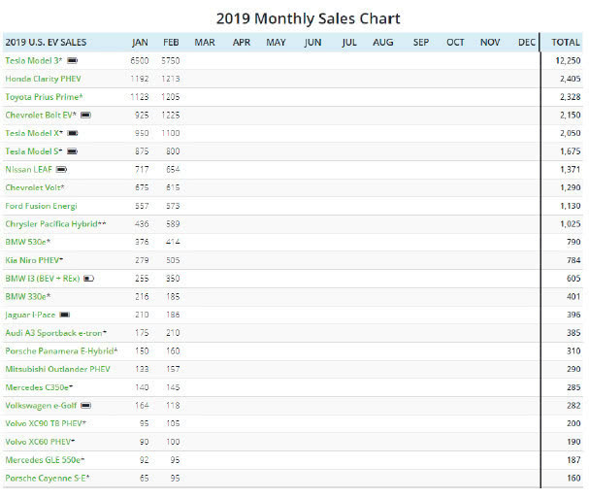Viewport: 589px width, 499px height.
Task: Select the 2019 U.S. EV SALES header
Action: [46, 42]
